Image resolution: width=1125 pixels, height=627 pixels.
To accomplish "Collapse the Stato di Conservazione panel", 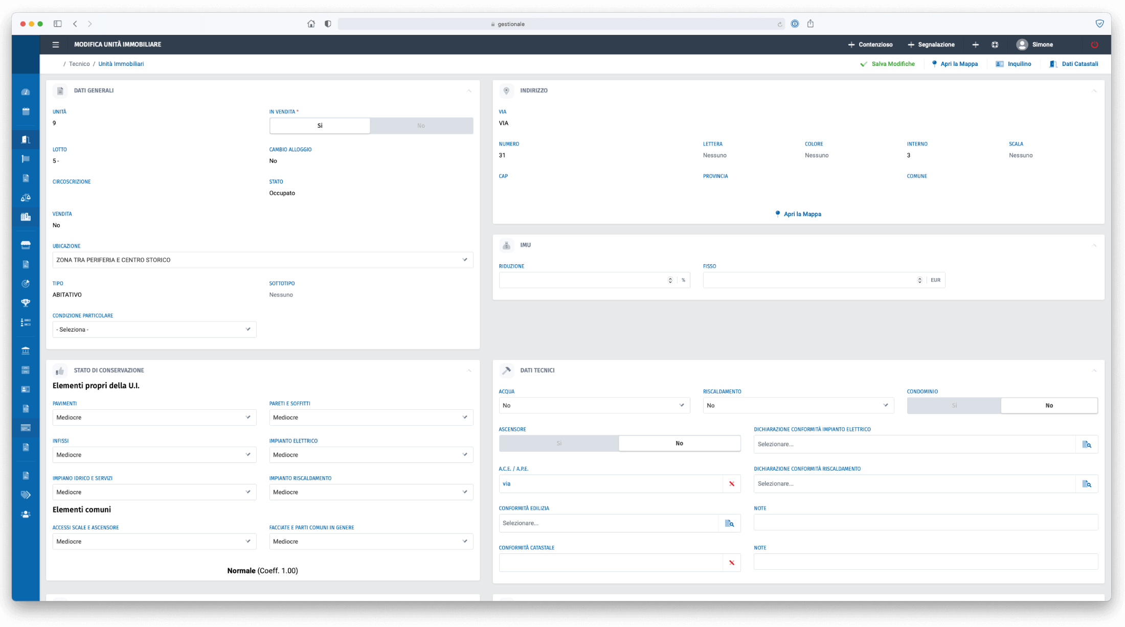I will tap(469, 370).
